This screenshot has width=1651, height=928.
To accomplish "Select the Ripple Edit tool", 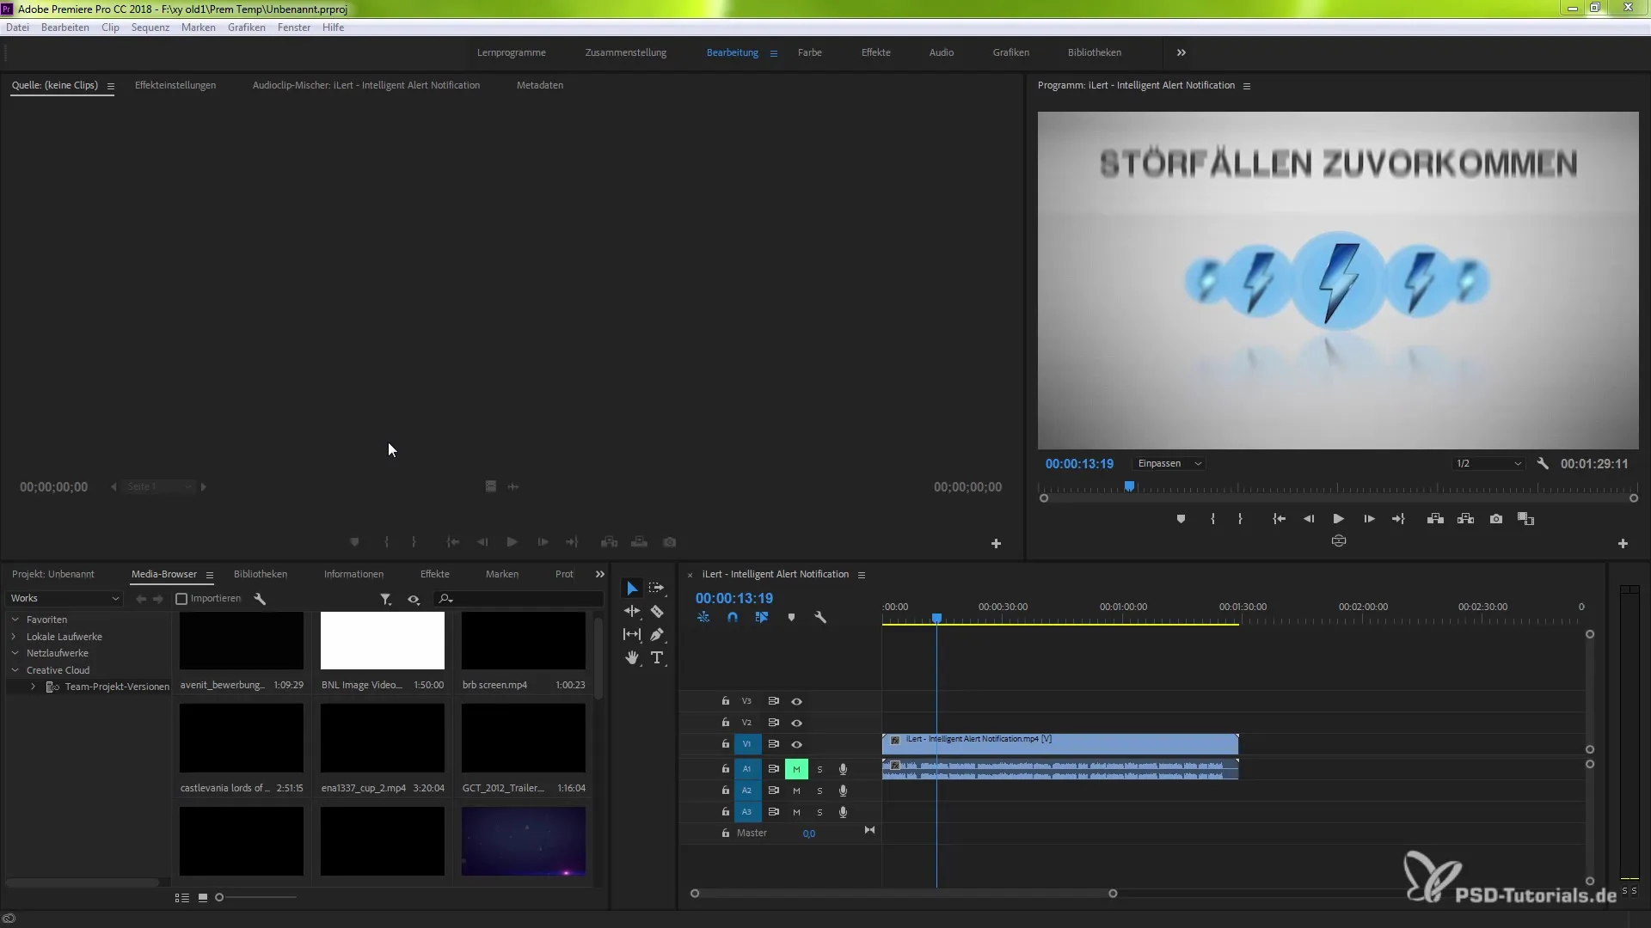I will [x=632, y=611].
